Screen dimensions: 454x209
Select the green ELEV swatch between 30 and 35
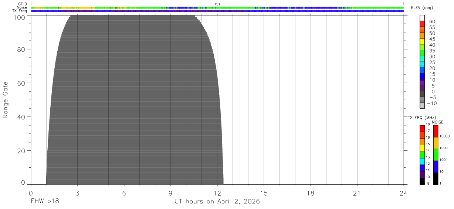[x=422, y=53]
